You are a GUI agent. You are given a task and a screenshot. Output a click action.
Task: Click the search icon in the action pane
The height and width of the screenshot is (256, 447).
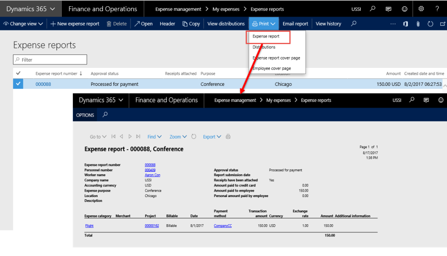[354, 24]
